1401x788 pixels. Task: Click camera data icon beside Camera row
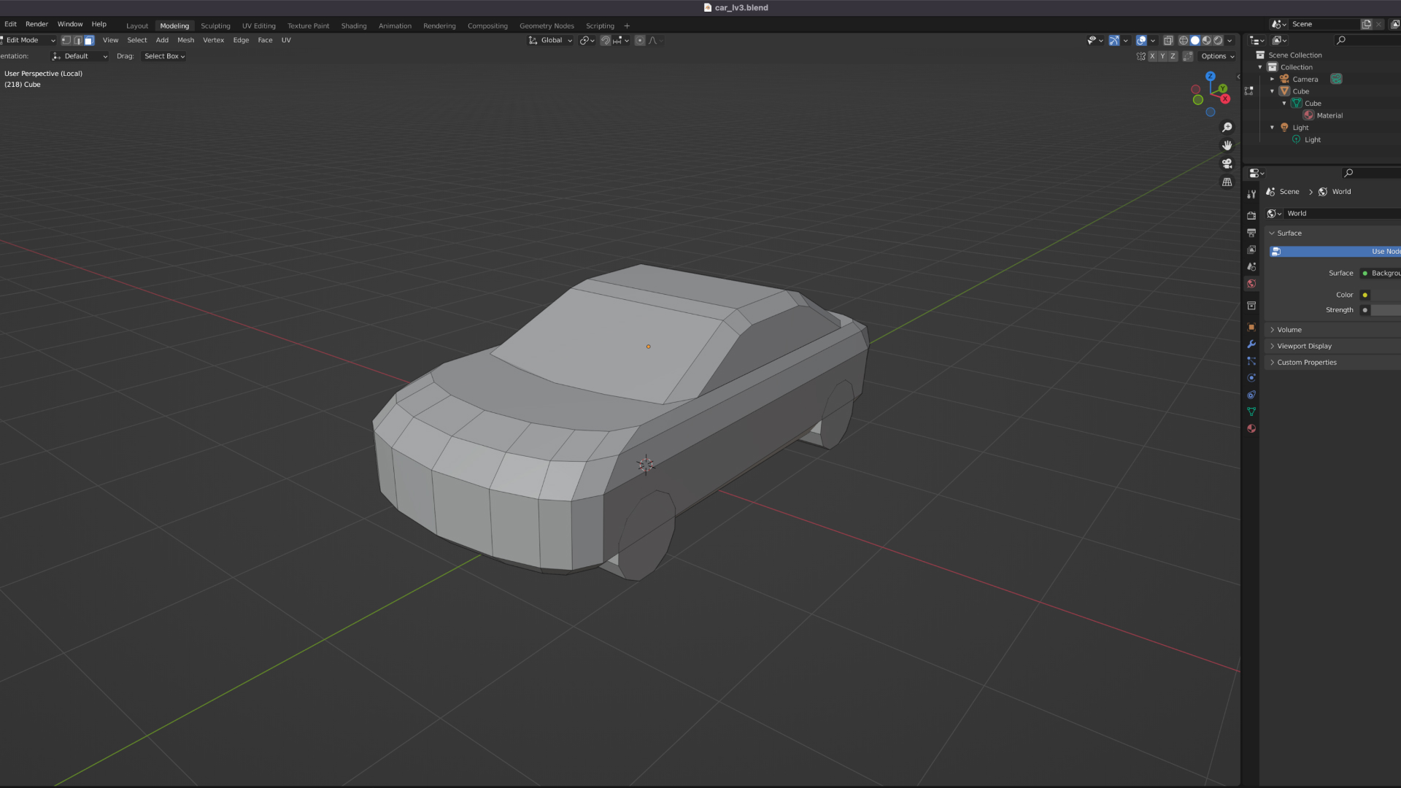1336,79
